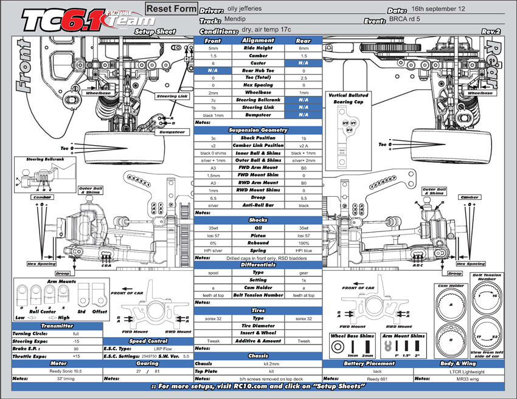Screen dimensions: 517x399
Task: Select the Body notes field MR33 wing
Action: 467,379
